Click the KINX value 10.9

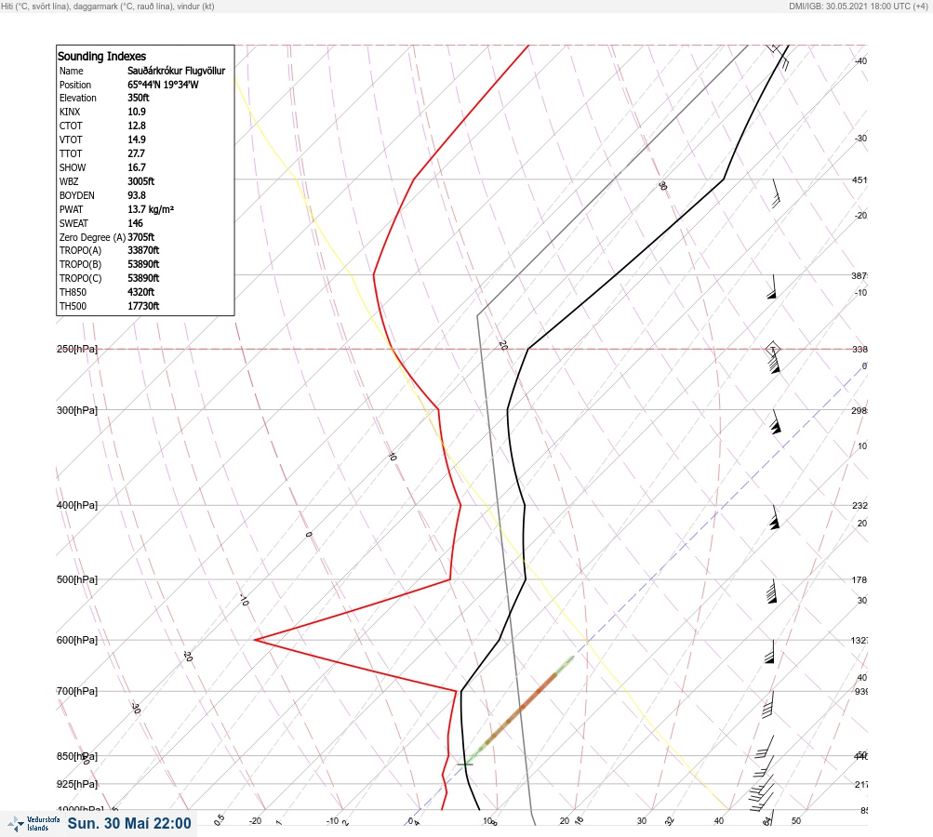pos(136,112)
